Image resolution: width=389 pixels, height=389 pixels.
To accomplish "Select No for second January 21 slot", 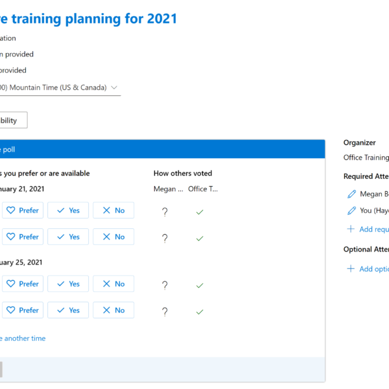I will pos(113,237).
